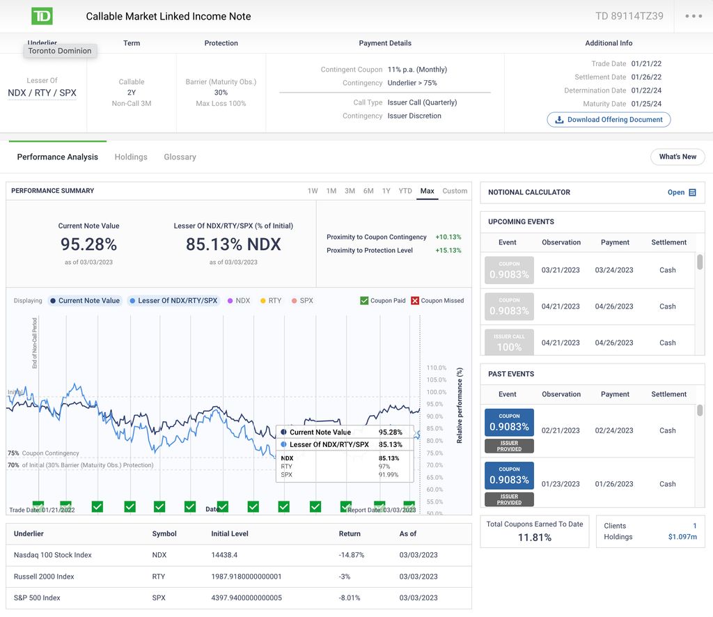Select the 3M time range

350,191
